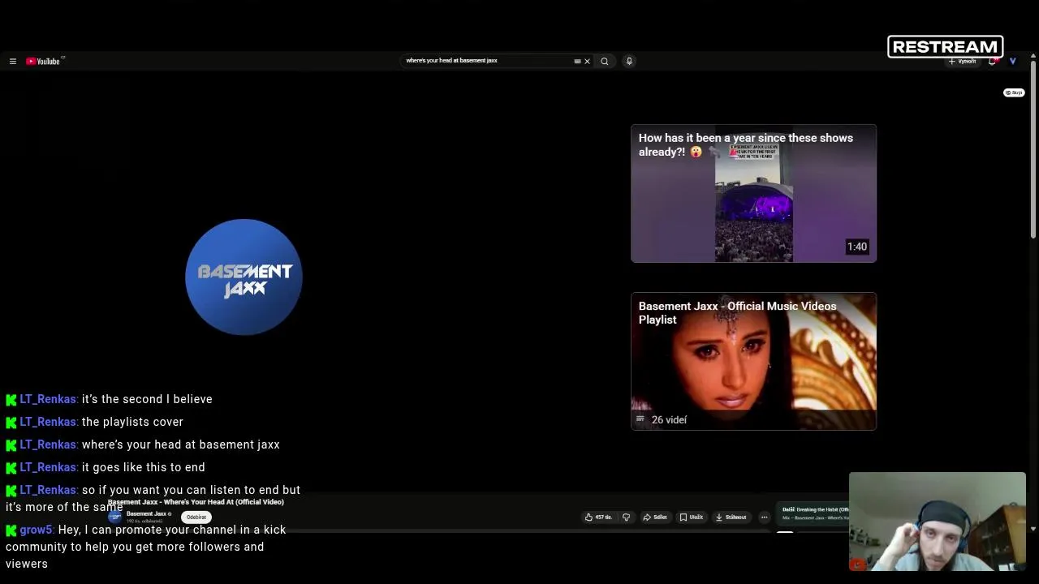Click the grow5 username in chat
Image resolution: width=1039 pixels, height=584 pixels.
(36, 530)
